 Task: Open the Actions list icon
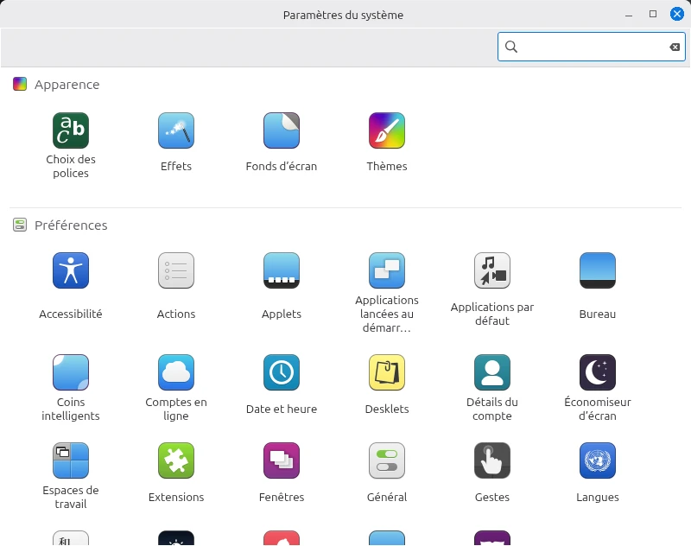click(176, 270)
